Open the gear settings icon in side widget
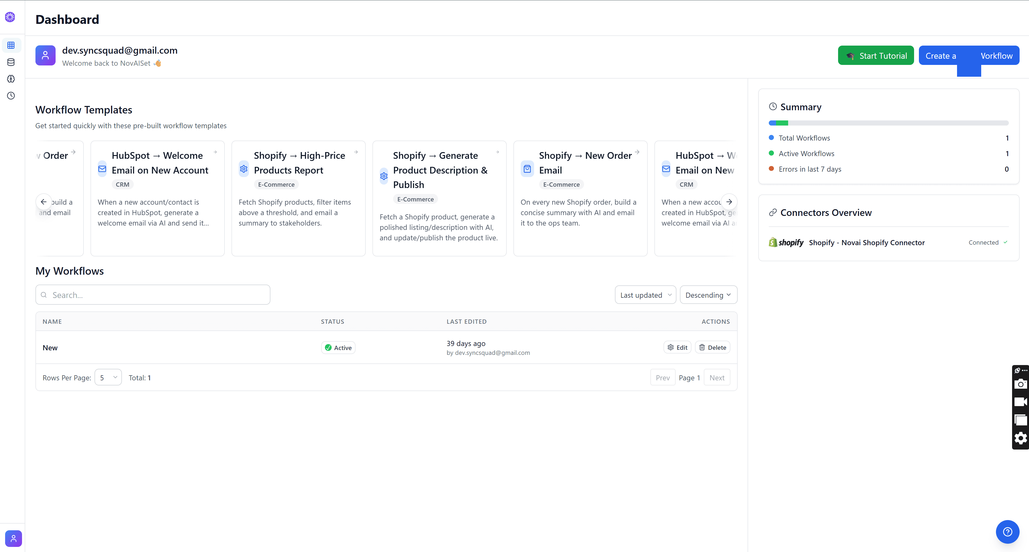 coord(1020,438)
